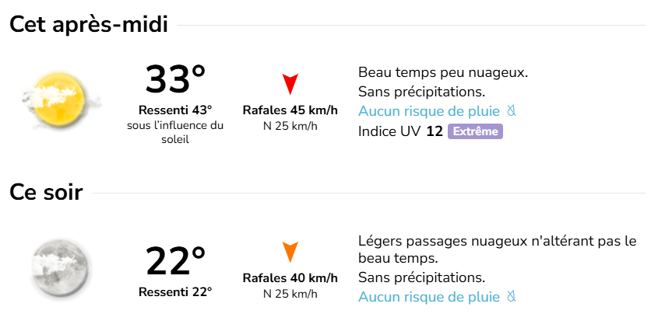Click the rain drop icon in afternoon forecast
Image resolution: width=658 pixels, height=314 pixels.
512,111
